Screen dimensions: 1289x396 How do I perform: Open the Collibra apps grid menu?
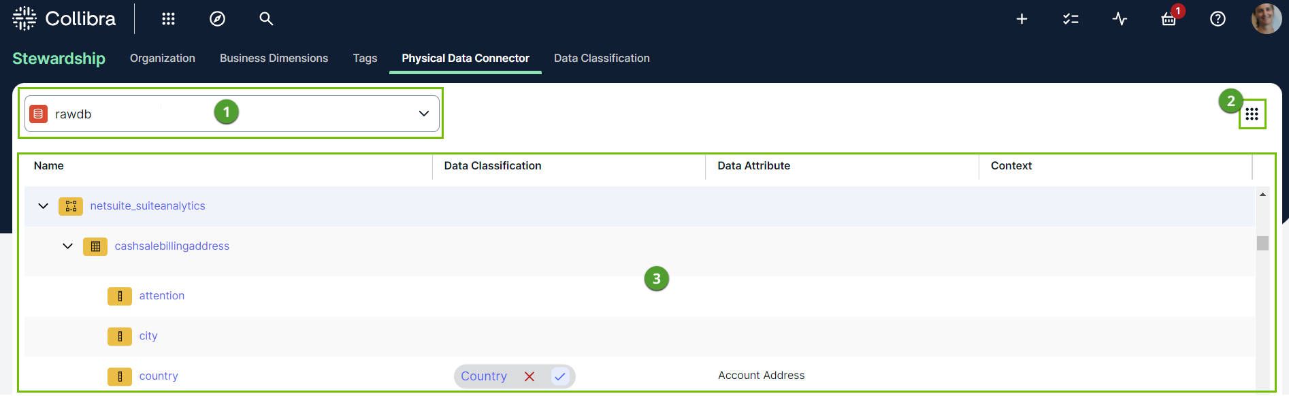168,19
